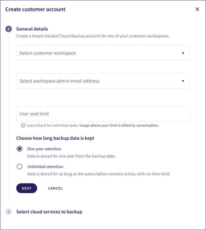
Task: Click the admin email dropdown arrow
Action: pos(183,81)
